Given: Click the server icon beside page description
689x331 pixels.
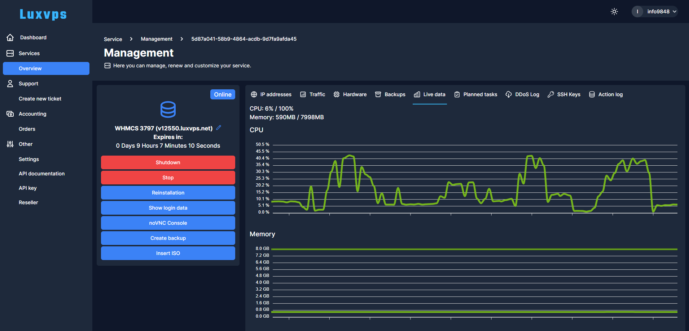Looking at the screenshot, I should pyautogui.click(x=107, y=66).
